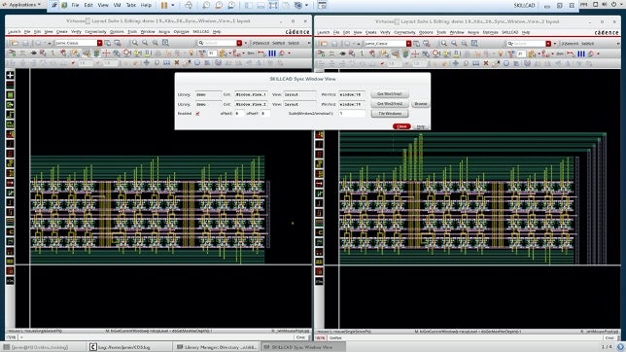The height and width of the screenshot is (352, 626).
Task: Click the Scale(Window2/window1) input field
Action: click(x=352, y=114)
